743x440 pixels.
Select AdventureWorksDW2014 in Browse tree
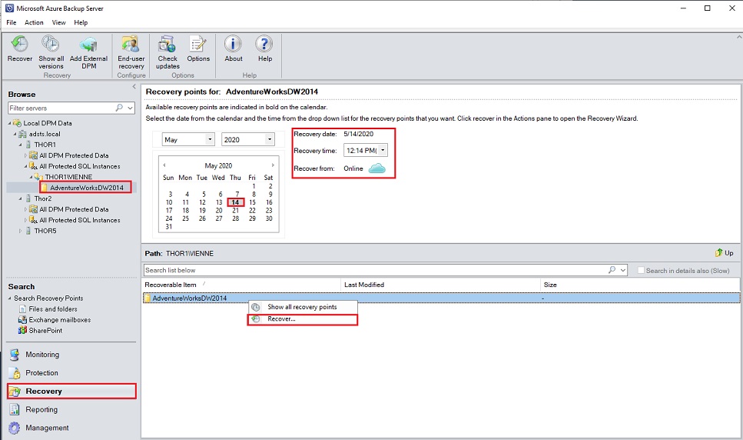pos(86,188)
